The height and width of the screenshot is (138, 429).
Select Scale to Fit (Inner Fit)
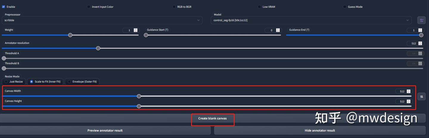[45, 81]
